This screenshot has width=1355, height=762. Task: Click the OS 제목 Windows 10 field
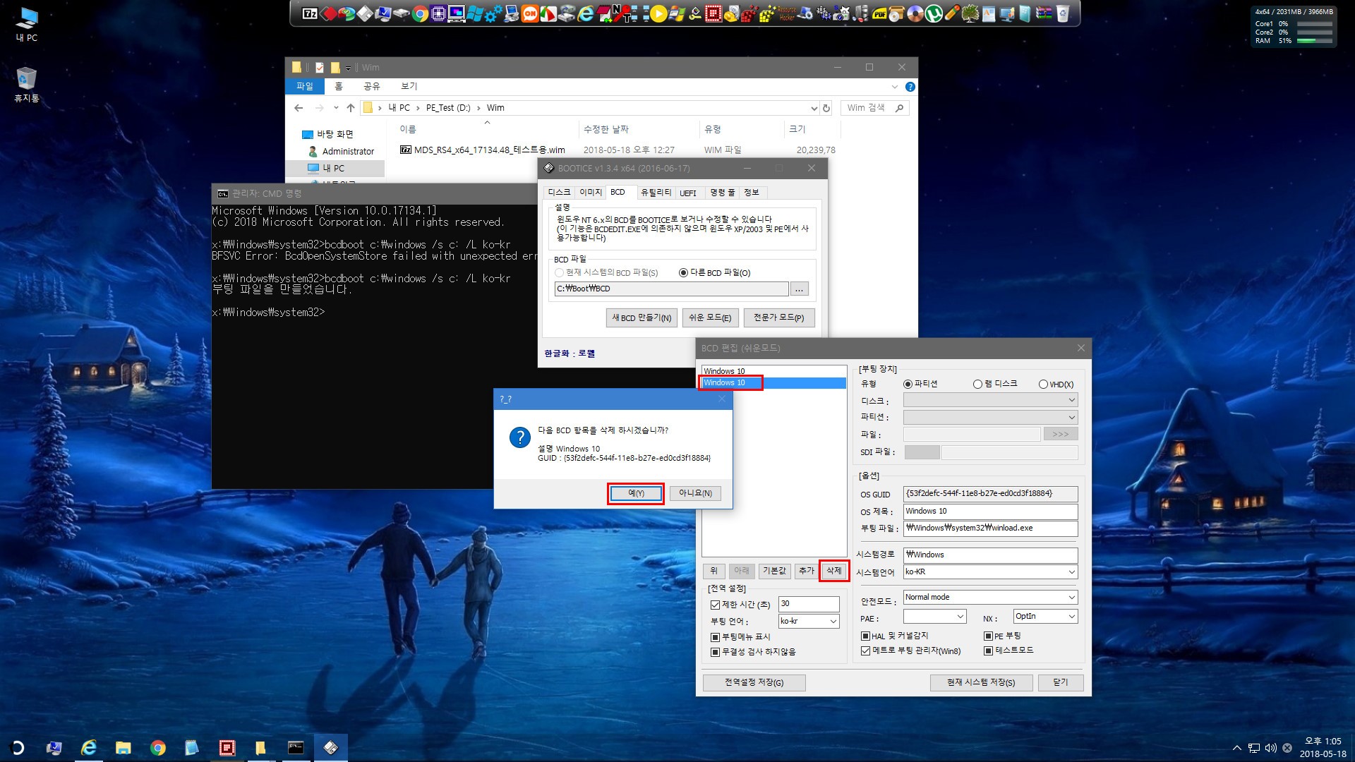(990, 511)
